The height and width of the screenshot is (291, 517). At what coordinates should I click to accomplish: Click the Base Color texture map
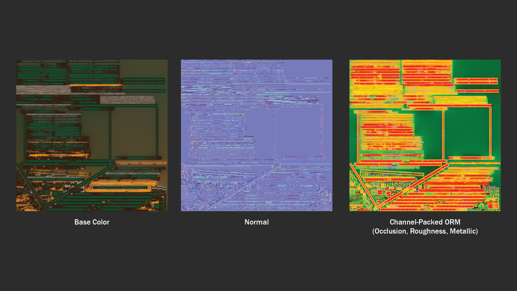(x=92, y=135)
